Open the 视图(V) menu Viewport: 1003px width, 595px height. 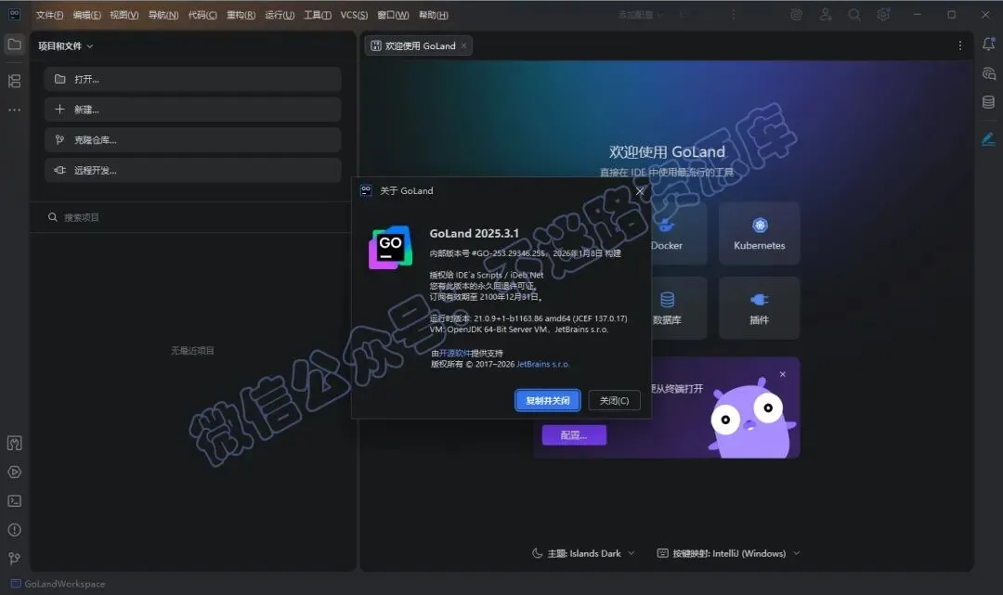[124, 15]
